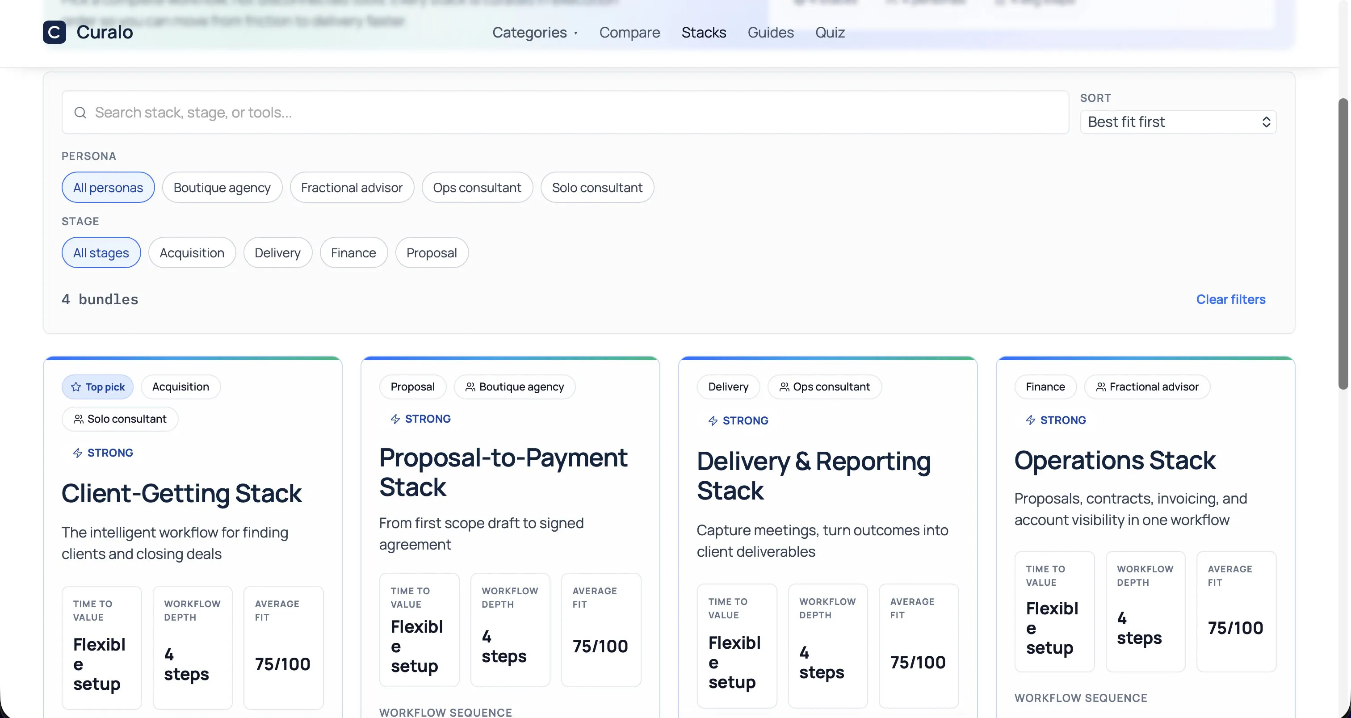
Task: Click the Boutique agency tag on Proposal-to-Payment card
Action: click(x=515, y=387)
